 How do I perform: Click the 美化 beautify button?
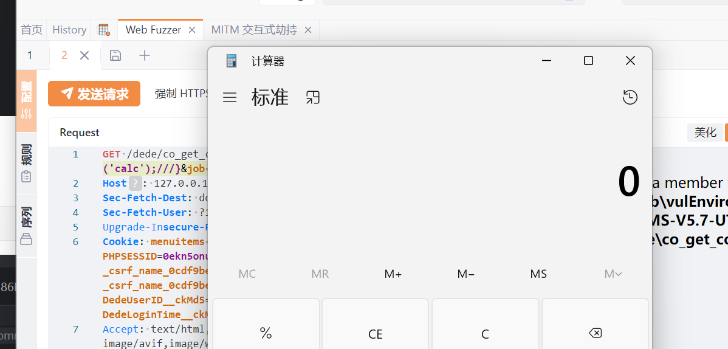click(x=706, y=133)
